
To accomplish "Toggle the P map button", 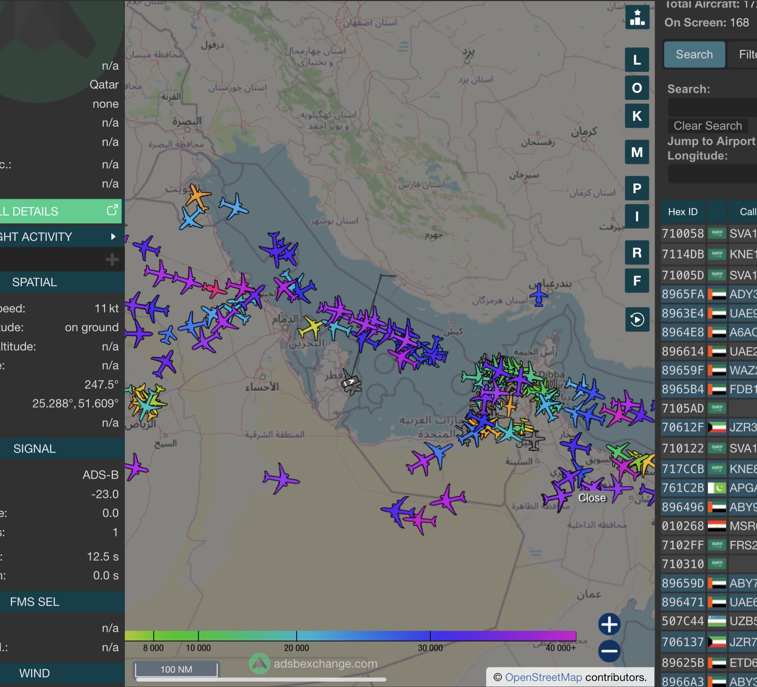I will point(637,188).
